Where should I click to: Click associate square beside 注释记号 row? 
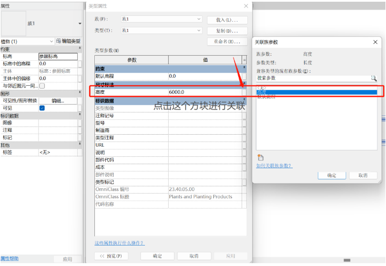click(244, 115)
